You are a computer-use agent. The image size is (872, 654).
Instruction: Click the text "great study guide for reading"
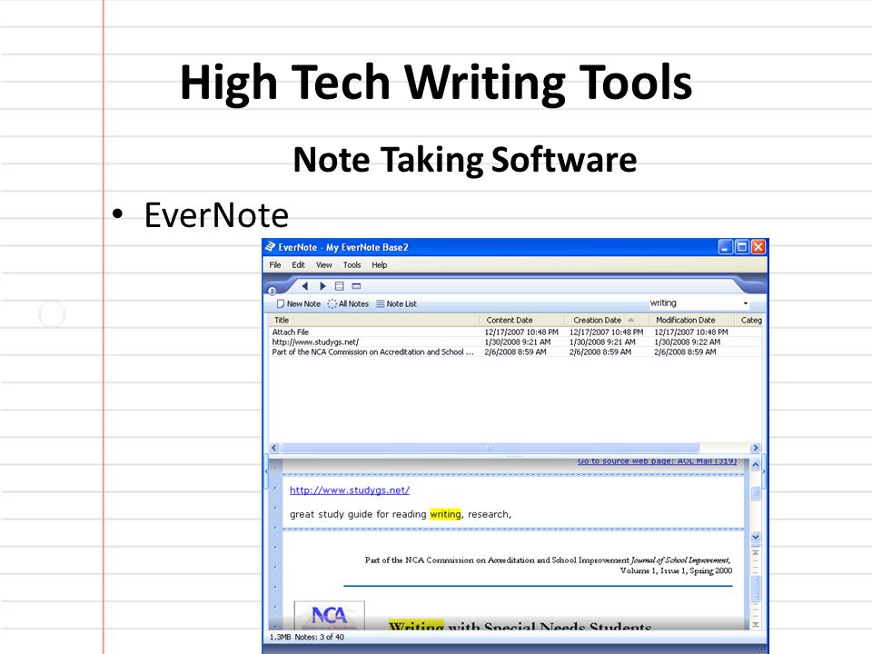[358, 514]
